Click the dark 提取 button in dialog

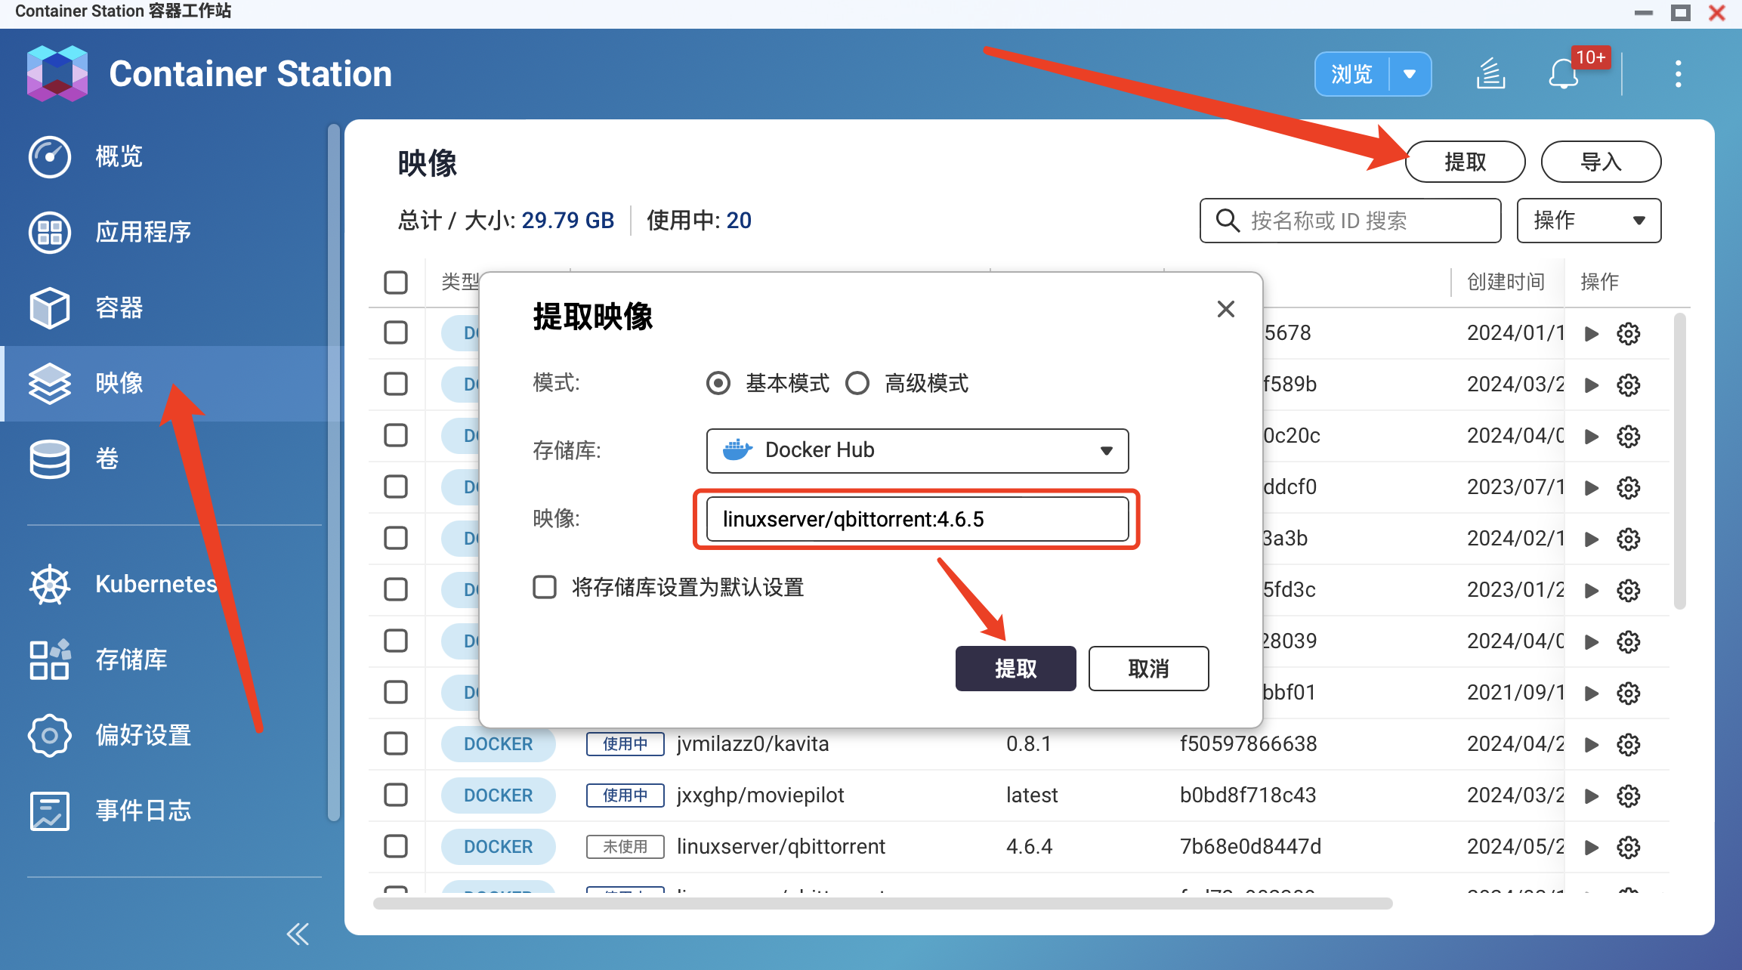[x=1015, y=669]
